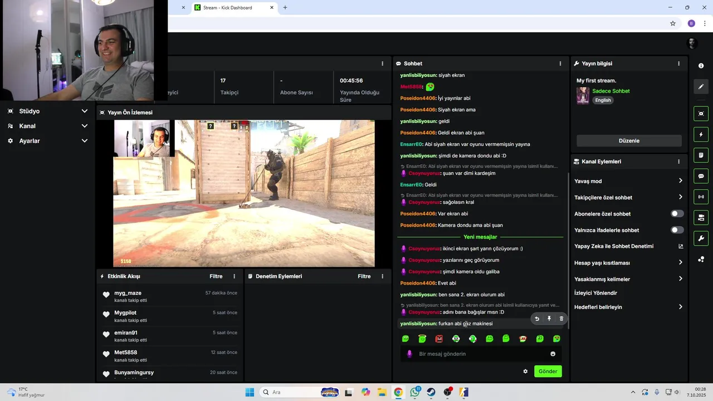The width and height of the screenshot is (713, 401).
Task: Delete the hovered chat message via trash icon
Action: 561,319
